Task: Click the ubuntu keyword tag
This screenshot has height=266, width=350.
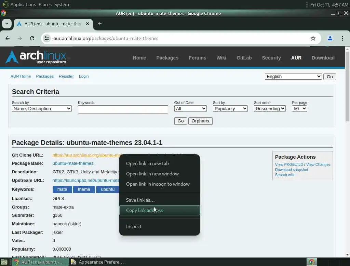Action: click(108, 189)
